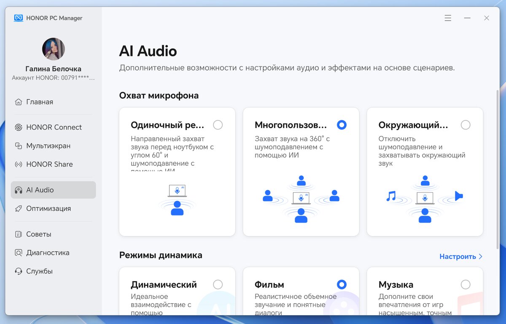This screenshot has width=506, height=324.
Task: Click the Окружающий звук card title
Action: coord(414,125)
